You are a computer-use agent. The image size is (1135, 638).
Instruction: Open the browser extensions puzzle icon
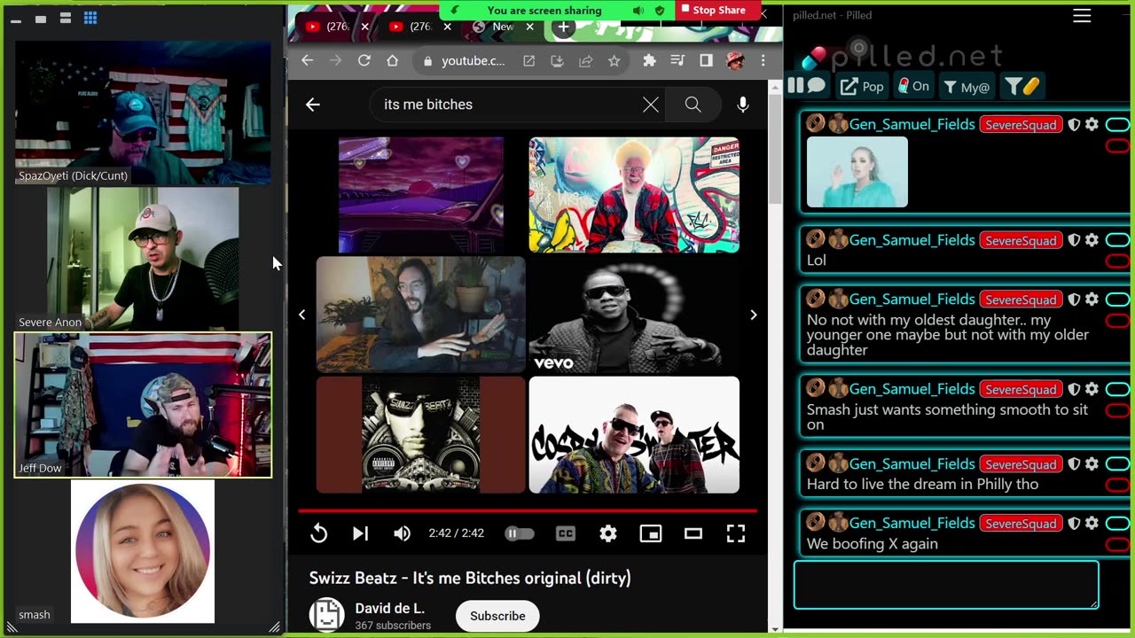[649, 60]
